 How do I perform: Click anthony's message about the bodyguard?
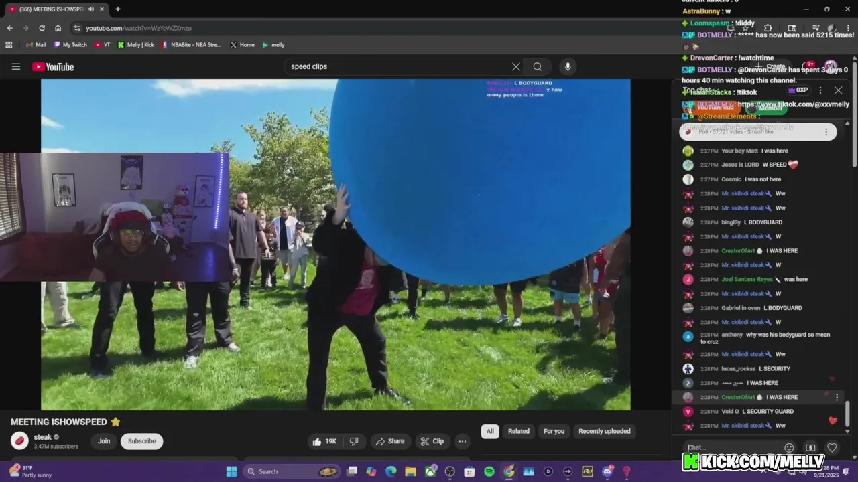[x=757, y=338]
